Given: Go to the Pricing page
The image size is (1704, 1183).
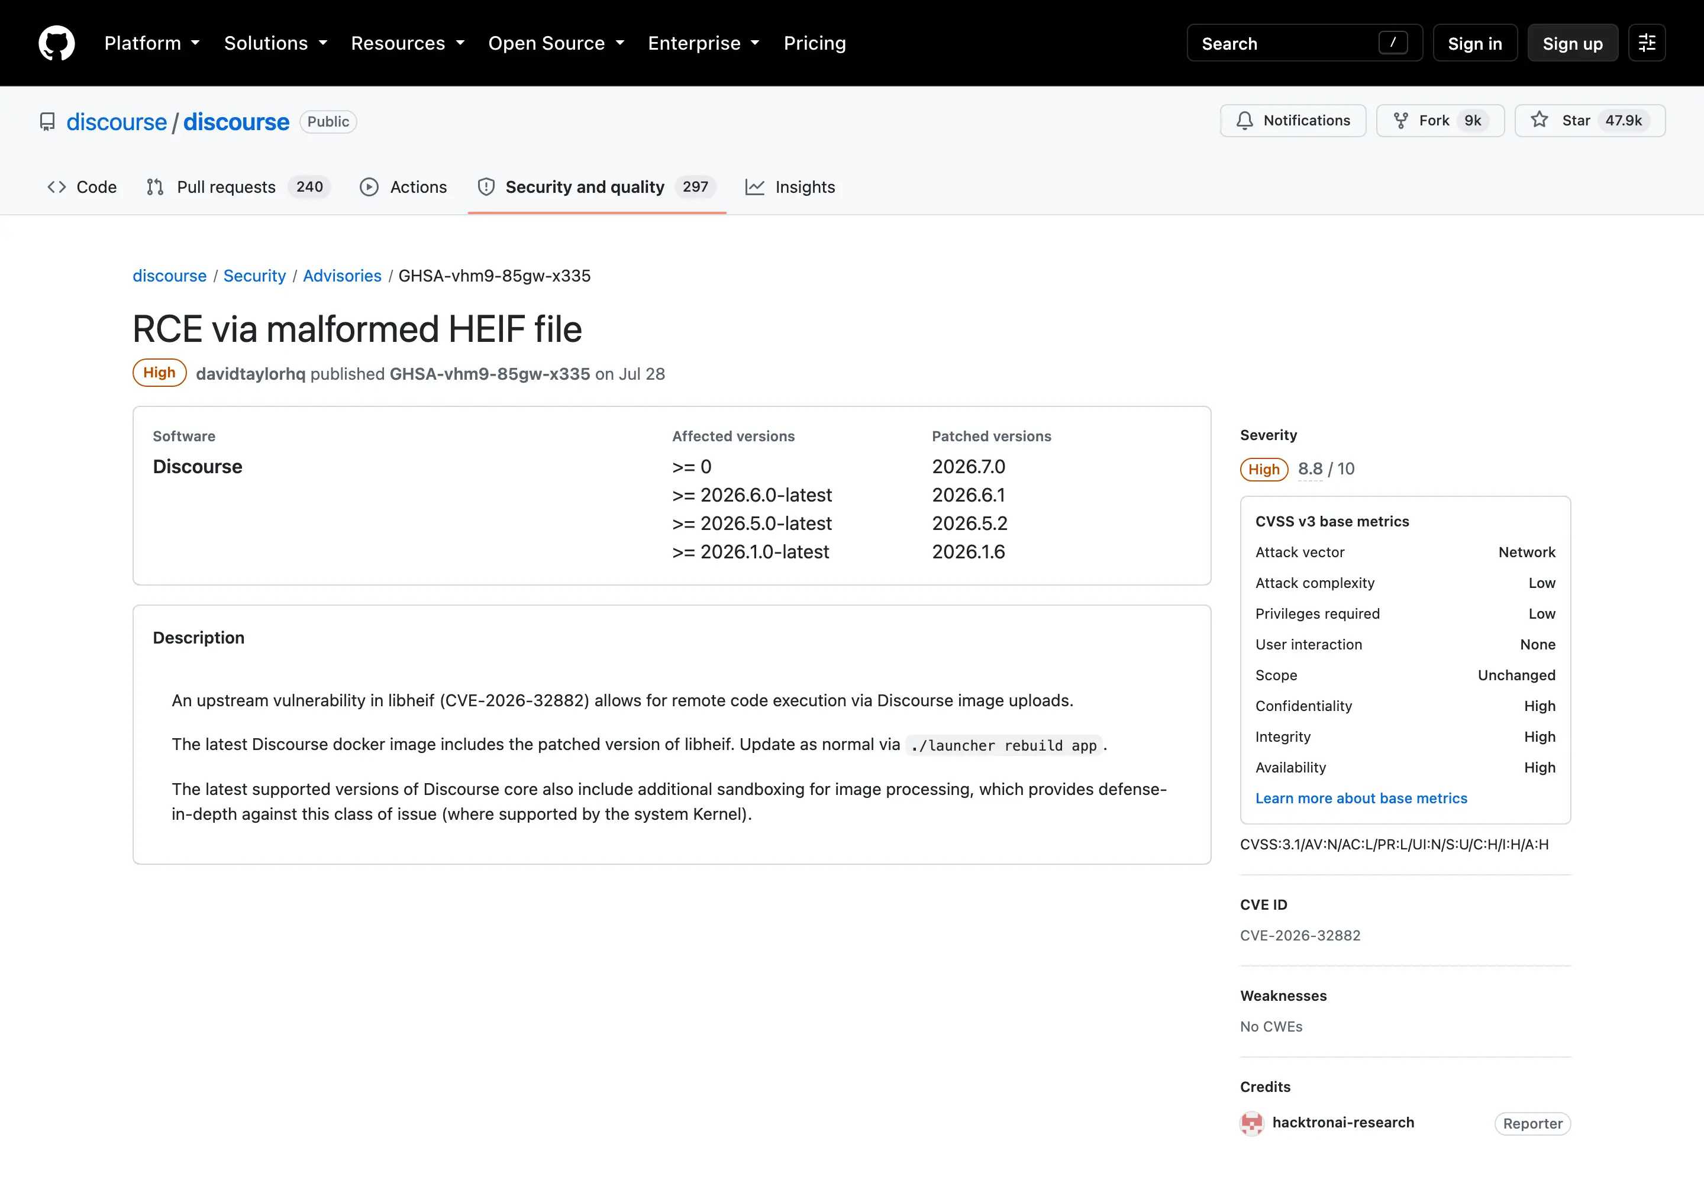Looking at the screenshot, I should click(x=814, y=43).
